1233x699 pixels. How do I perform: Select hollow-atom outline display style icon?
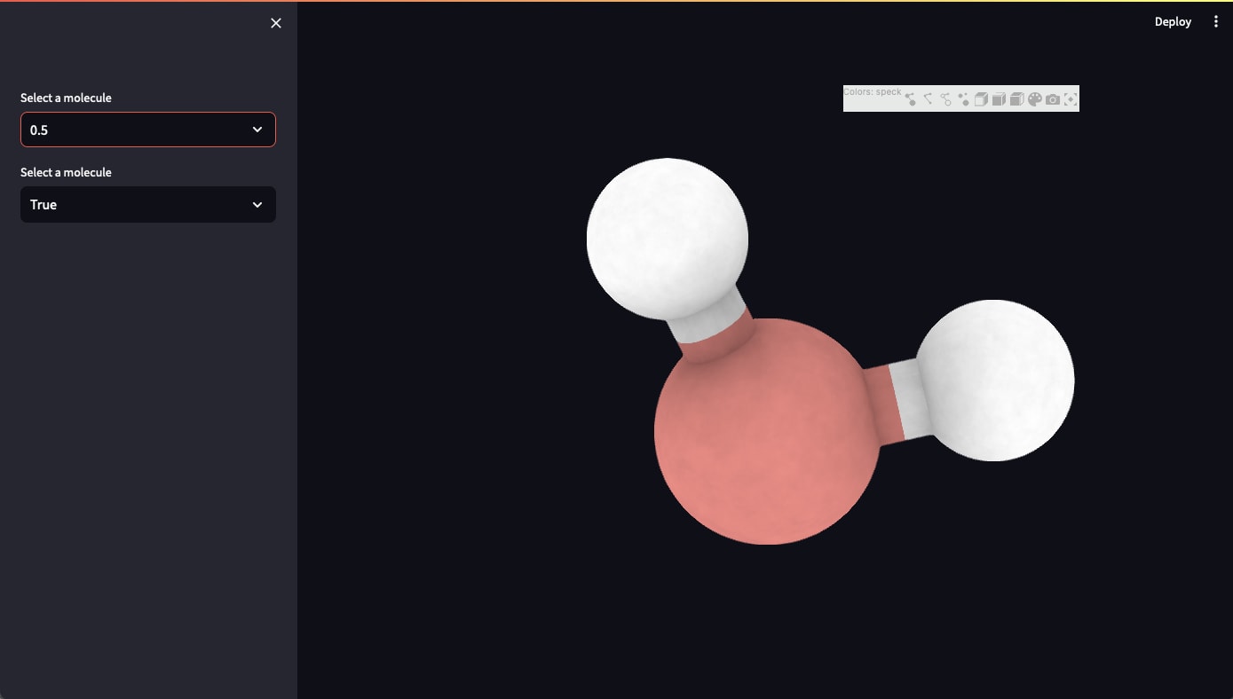[945, 99]
